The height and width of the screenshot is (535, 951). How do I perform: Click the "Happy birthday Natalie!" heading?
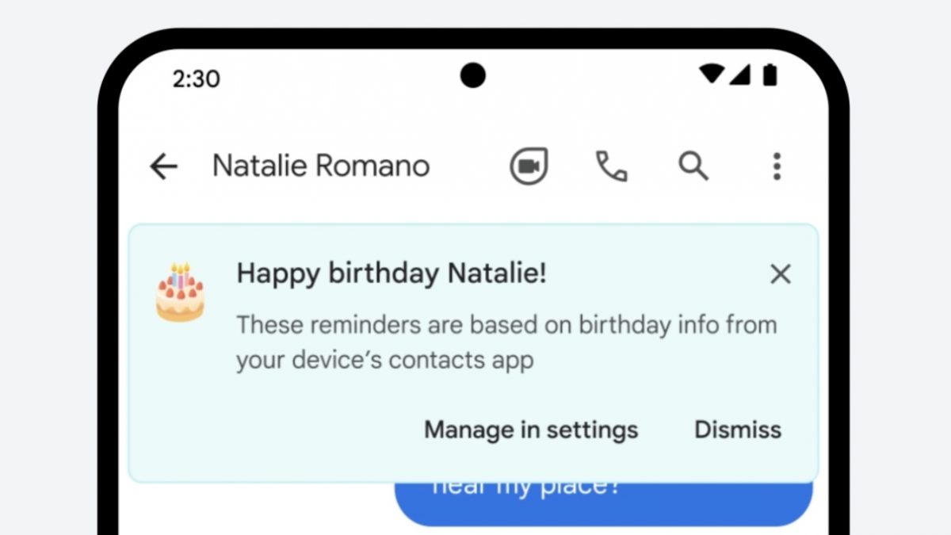click(x=391, y=274)
